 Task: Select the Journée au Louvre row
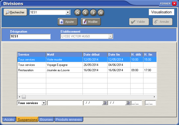tap(87, 70)
